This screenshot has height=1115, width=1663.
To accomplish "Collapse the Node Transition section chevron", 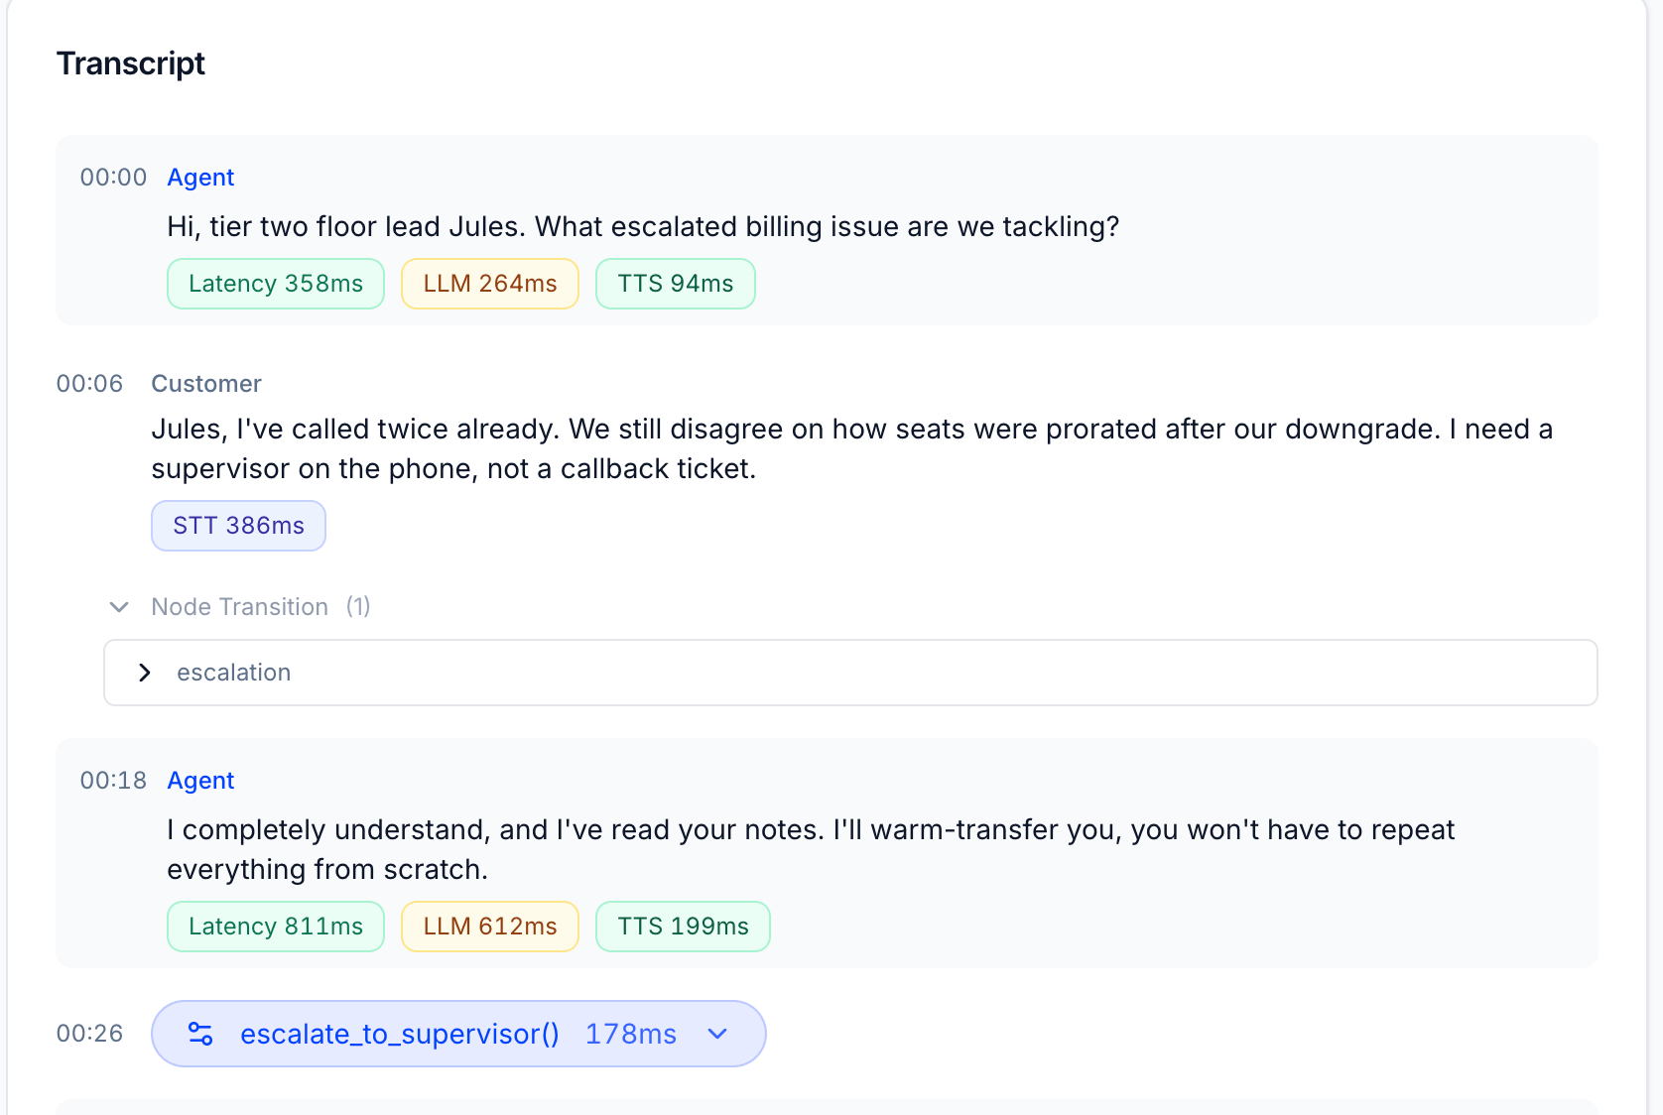I will click(119, 607).
